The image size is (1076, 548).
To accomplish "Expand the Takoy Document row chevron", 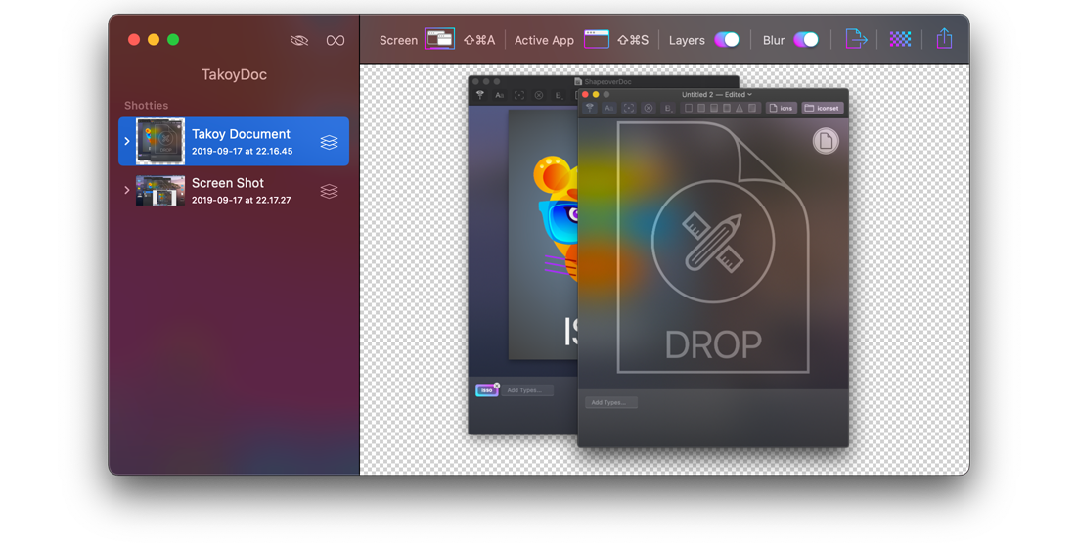I will (127, 142).
